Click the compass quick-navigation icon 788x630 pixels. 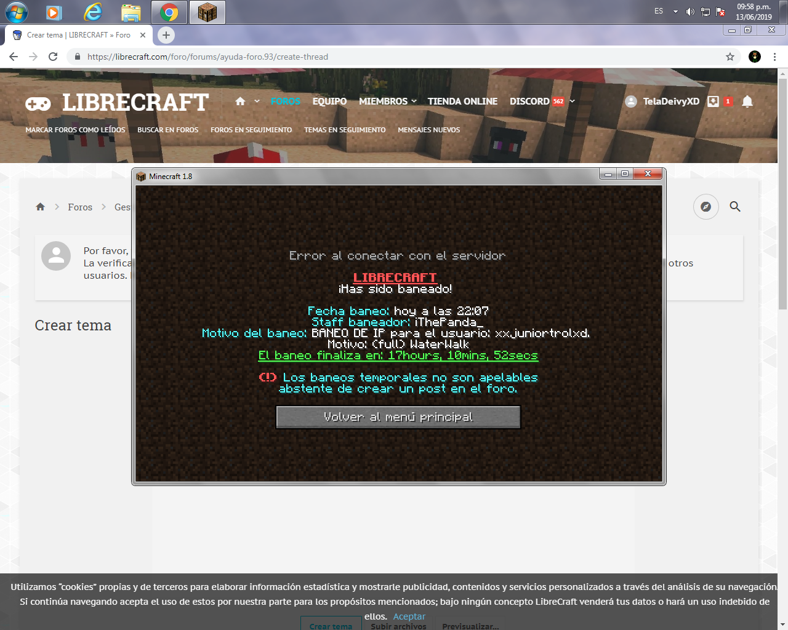706,207
